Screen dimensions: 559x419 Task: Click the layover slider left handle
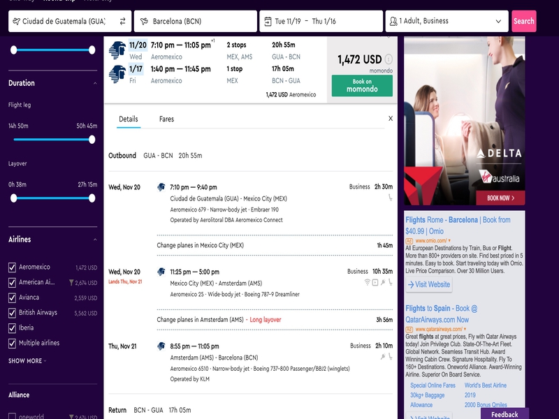(13, 198)
